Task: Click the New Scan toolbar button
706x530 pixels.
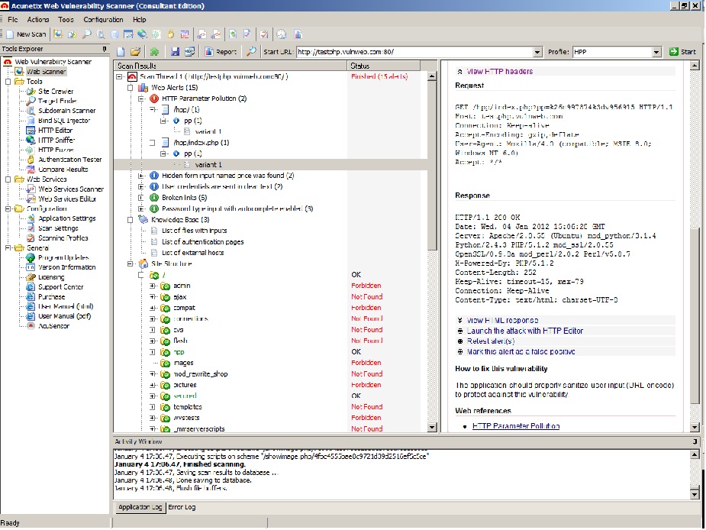Action: (x=26, y=34)
